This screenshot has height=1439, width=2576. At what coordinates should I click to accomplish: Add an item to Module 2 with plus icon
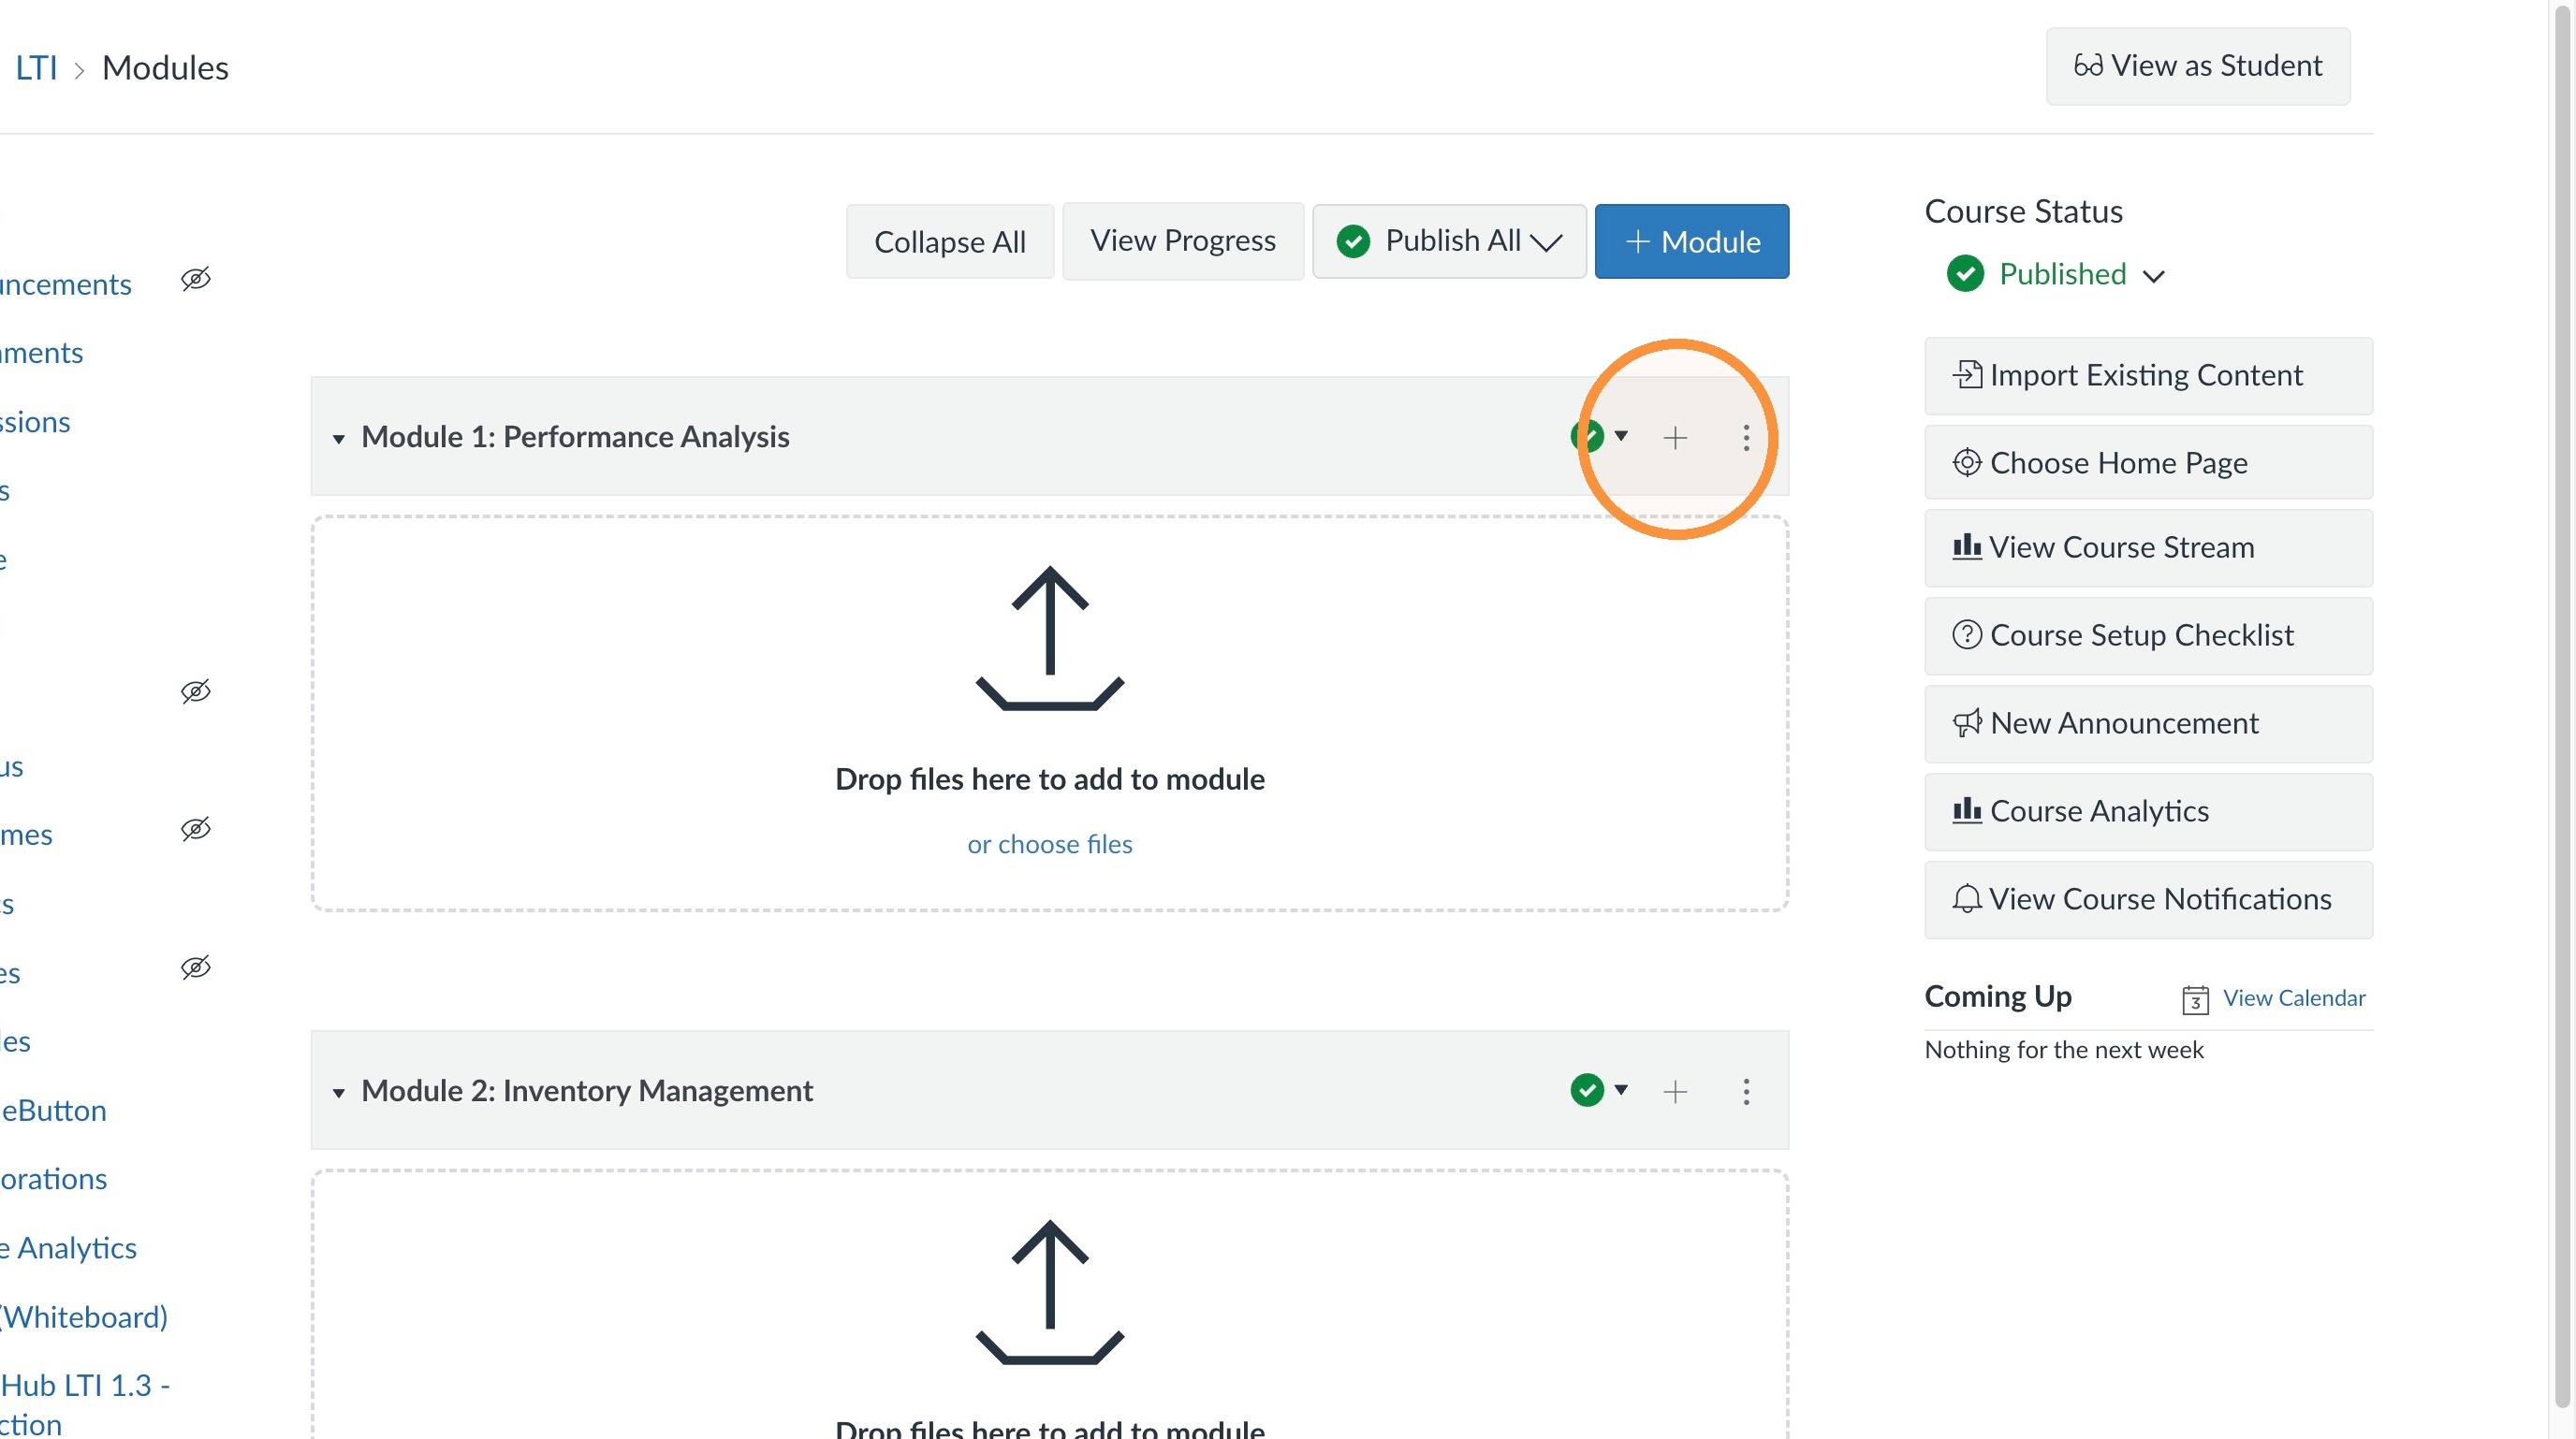tap(1675, 1091)
